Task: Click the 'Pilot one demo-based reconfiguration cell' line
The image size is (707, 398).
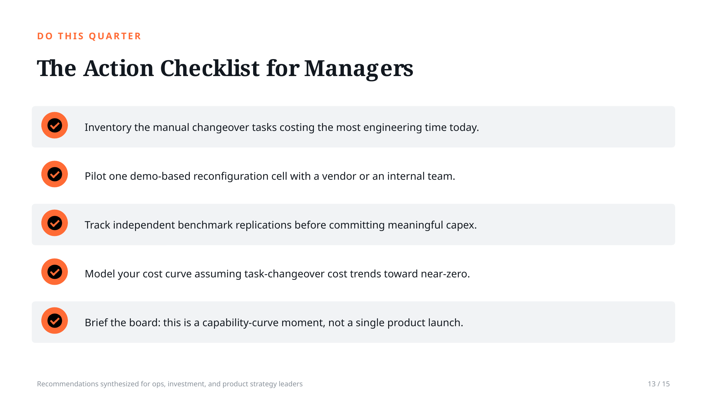Action: coord(270,176)
